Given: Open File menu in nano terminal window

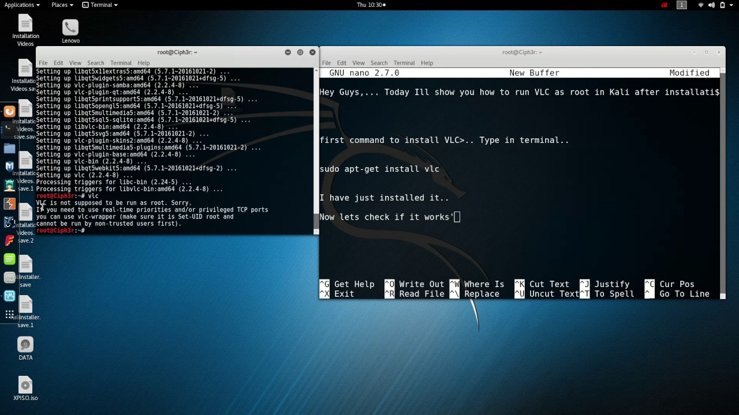Looking at the screenshot, I should (326, 63).
